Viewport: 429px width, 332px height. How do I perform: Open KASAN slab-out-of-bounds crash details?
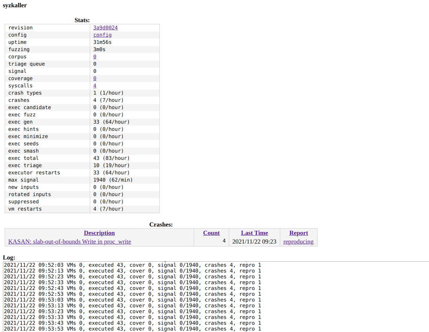click(70, 241)
